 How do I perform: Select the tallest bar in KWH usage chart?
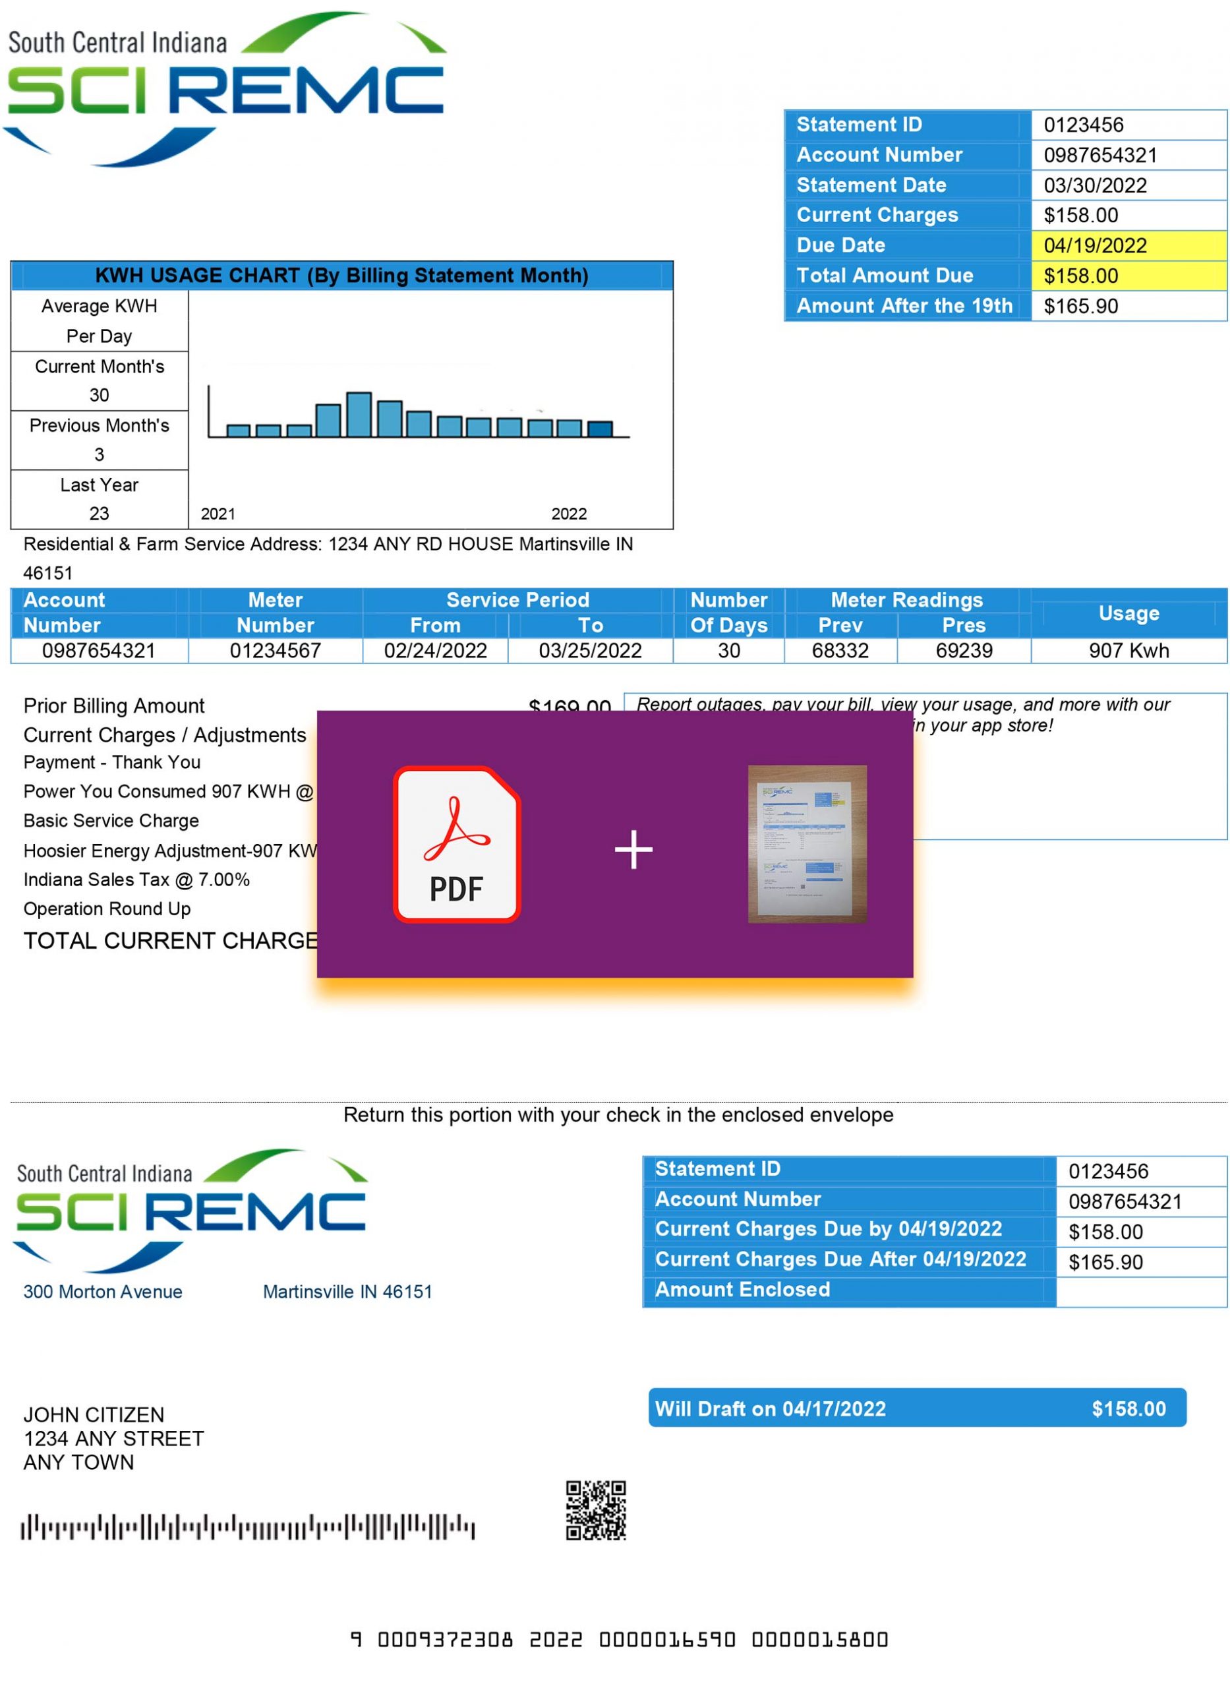point(359,414)
